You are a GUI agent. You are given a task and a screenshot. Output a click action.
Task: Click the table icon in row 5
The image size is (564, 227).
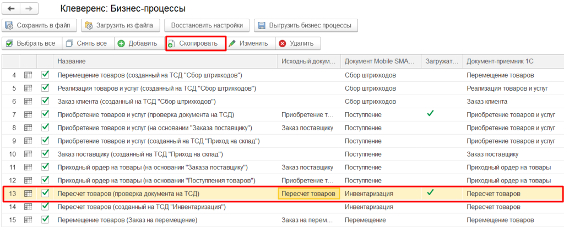pos(28,88)
